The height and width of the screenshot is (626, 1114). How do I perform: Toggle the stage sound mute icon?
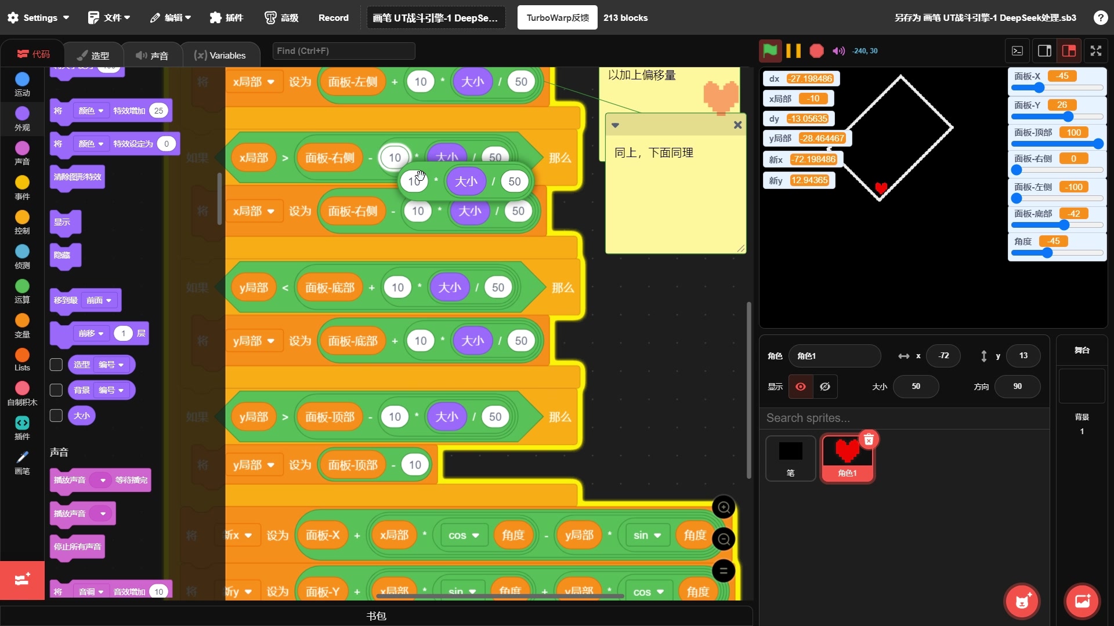[838, 51]
